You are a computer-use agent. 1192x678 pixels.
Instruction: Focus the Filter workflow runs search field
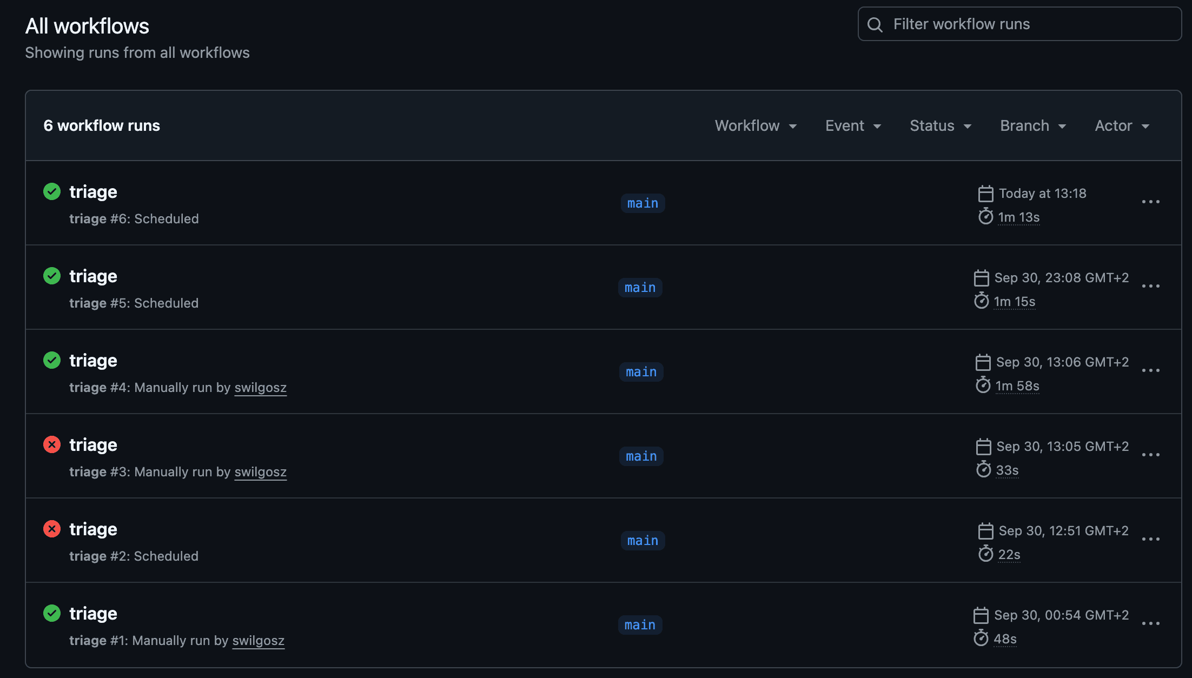1019,24
